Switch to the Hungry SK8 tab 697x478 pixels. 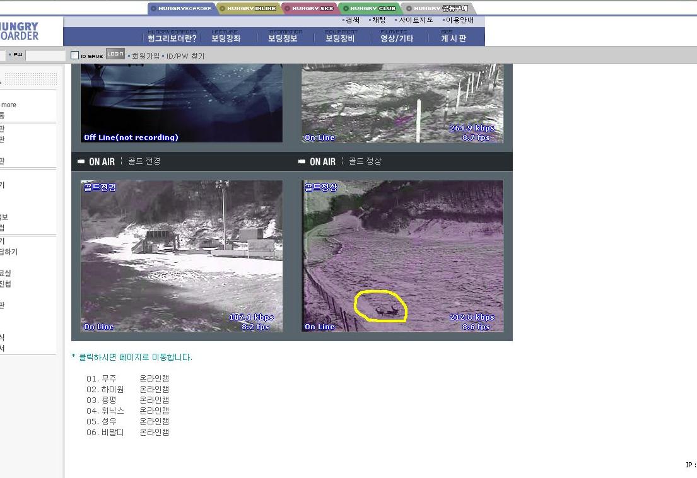pos(310,9)
